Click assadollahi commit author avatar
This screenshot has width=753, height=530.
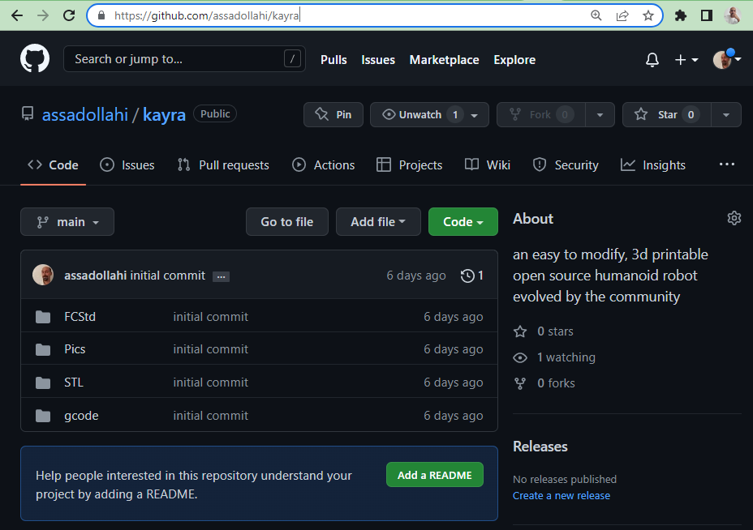point(43,275)
